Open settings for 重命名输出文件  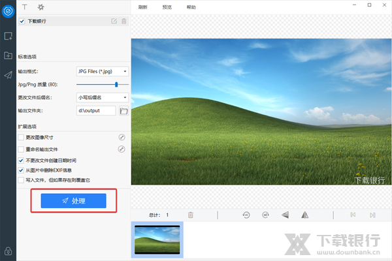tap(122, 149)
